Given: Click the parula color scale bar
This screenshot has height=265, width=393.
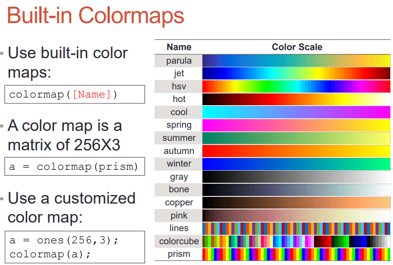Looking at the screenshot, I should (x=296, y=61).
